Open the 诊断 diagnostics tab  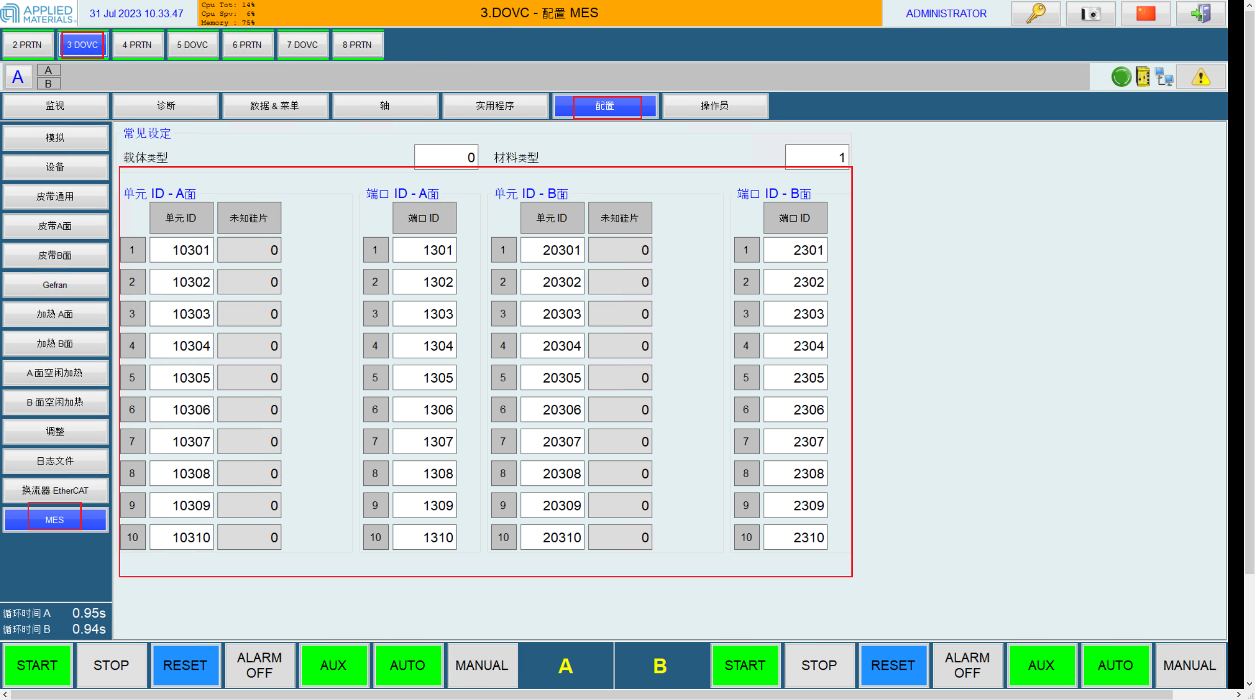coord(166,106)
